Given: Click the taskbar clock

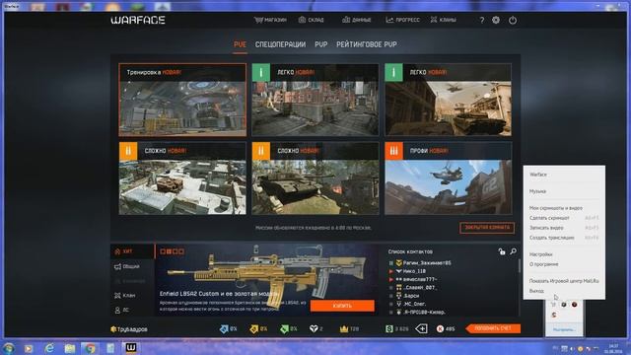Looking at the screenshot, I should click(613, 348).
